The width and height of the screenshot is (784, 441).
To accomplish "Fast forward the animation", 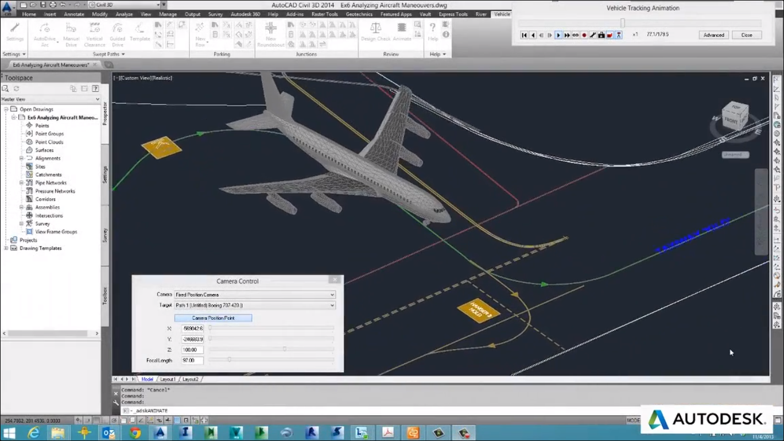I will [567, 35].
